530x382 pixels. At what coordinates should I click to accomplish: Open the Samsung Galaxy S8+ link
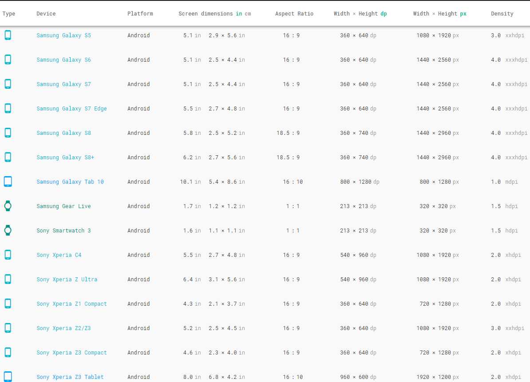[x=65, y=158]
